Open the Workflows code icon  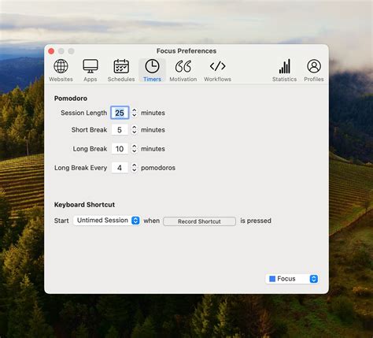[x=217, y=66]
